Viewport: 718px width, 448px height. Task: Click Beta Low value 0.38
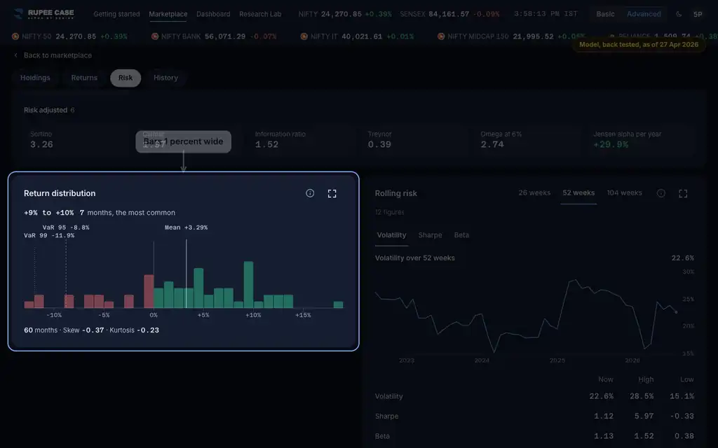(x=684, y=436)
